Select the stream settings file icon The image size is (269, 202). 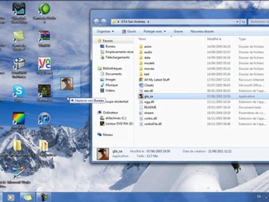click(x=141, y=113)
